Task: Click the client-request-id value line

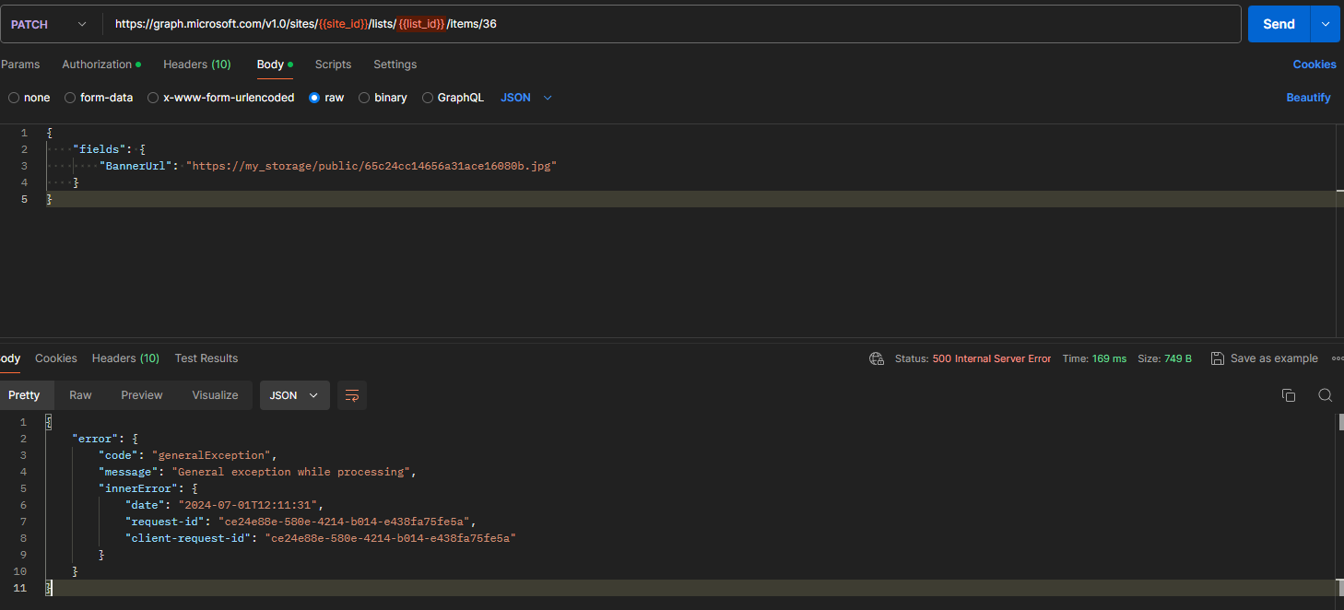Action: click(390, 538)
